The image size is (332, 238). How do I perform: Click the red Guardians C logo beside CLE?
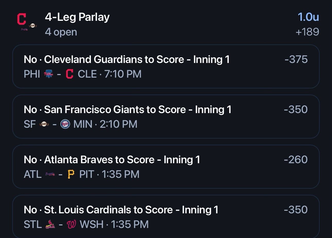click(x=69, y=74)
